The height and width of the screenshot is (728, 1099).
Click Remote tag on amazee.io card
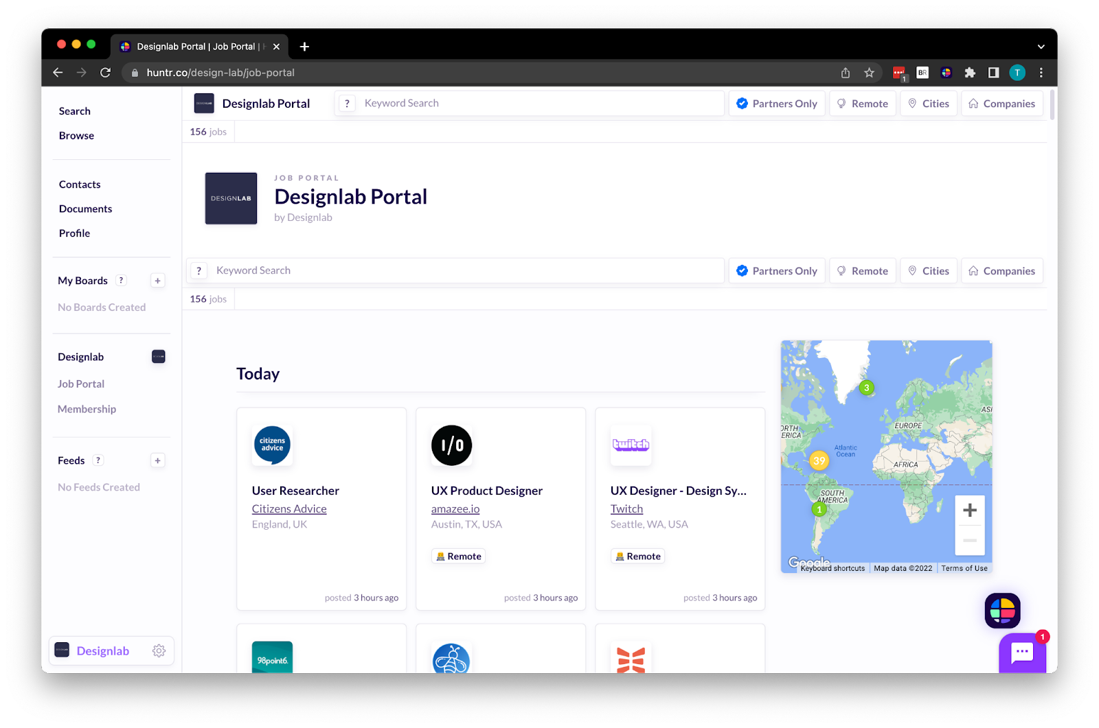pyautogui.click(x=458, y=556)
